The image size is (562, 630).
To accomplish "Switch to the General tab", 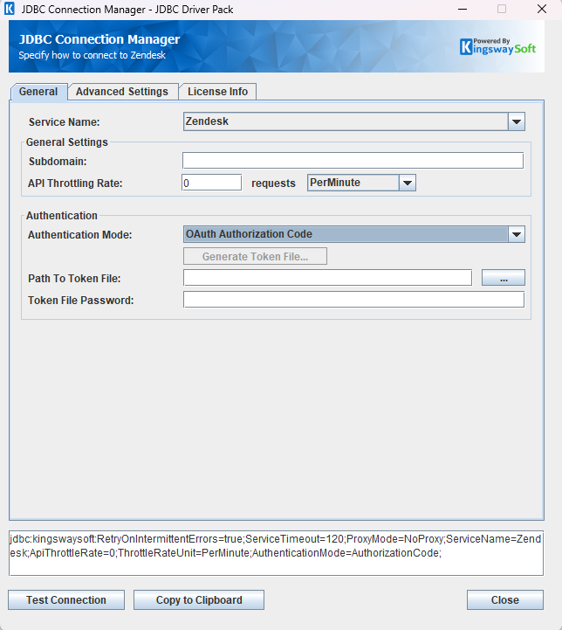I will [x=38, y=92].
